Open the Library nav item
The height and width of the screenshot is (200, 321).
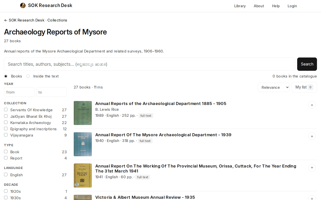[240, 6]
